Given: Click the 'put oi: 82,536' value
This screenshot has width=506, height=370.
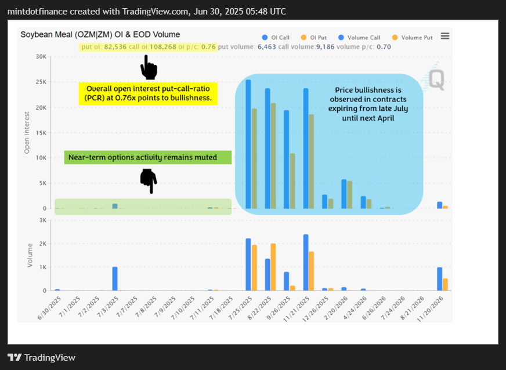Looking at the screenshot, I should click(x=104, y=47).
